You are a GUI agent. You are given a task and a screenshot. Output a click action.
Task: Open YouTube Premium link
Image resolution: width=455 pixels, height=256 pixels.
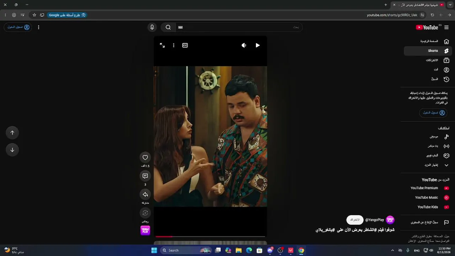428,188
